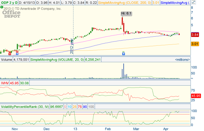The height and width of the screenshot is (131, 204).
Task: Click the ODP 2 y D symbol label
Action: [8, 3]
